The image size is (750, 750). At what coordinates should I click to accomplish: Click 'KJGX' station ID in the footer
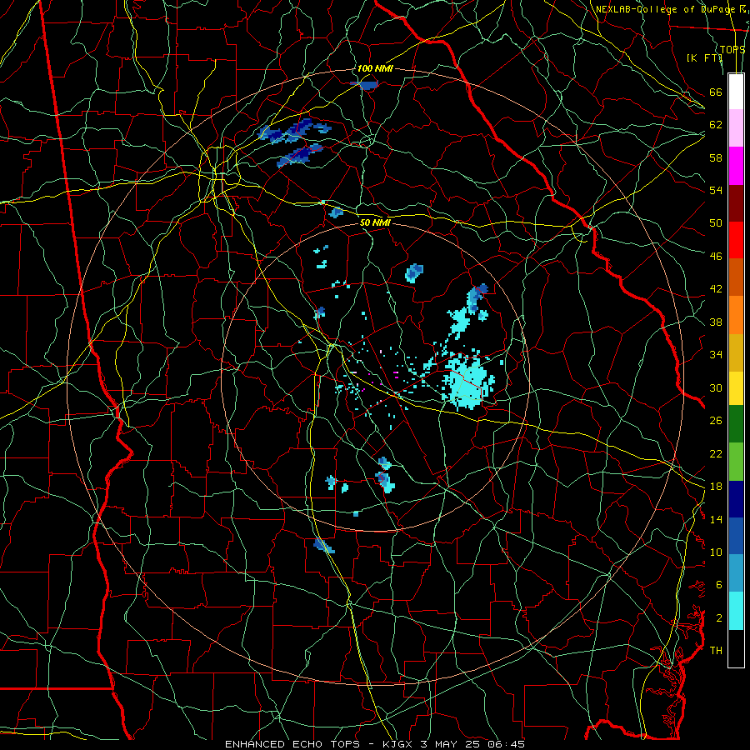click(x=399, y=744)
